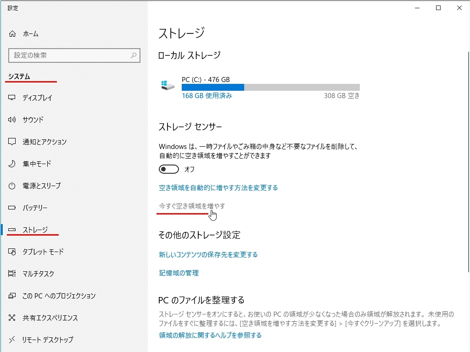Turn on the Storage Sense toggle

168,170
